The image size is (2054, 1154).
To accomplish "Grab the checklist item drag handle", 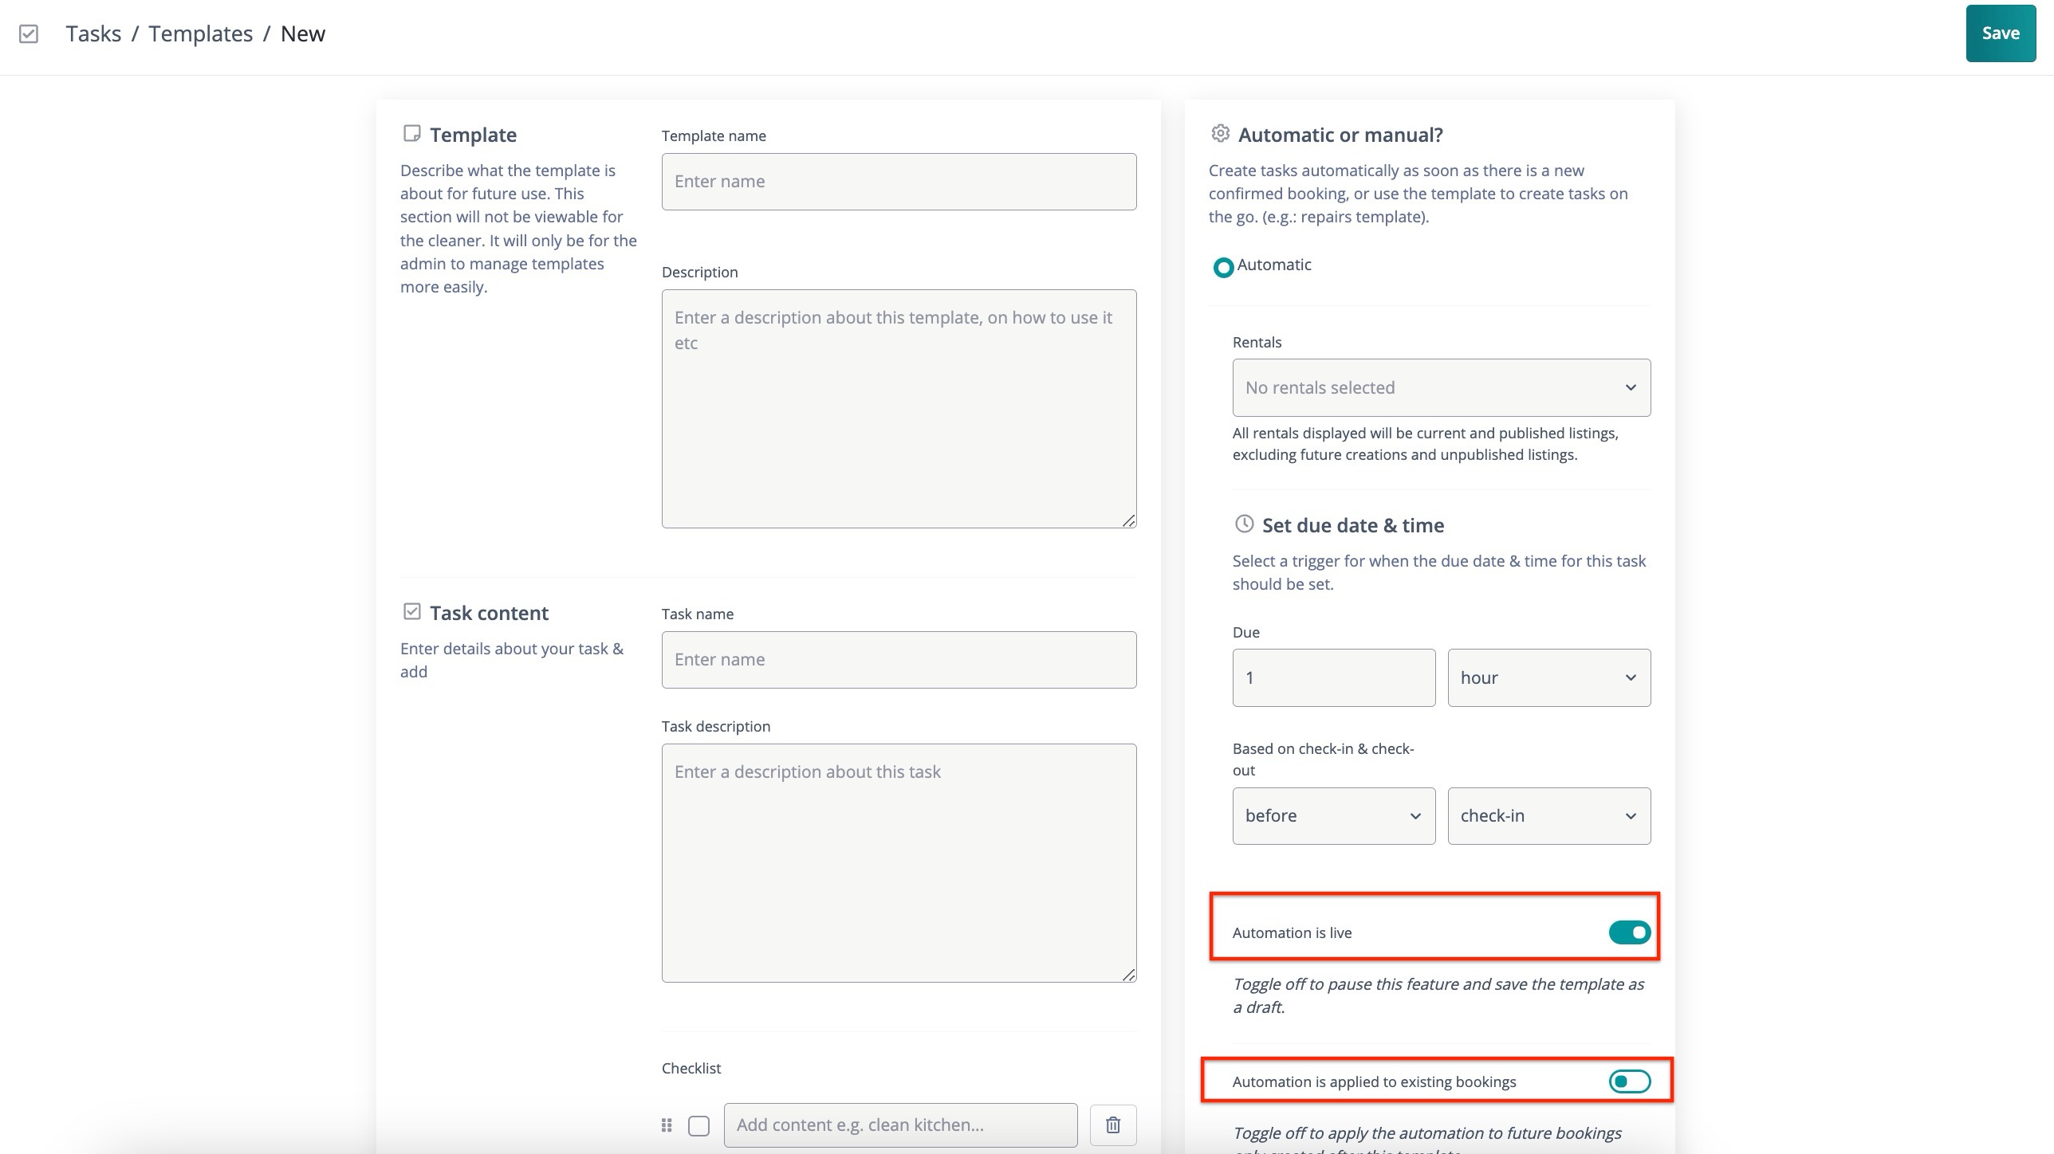I will pyautogui.click(x=667, y=1125).
